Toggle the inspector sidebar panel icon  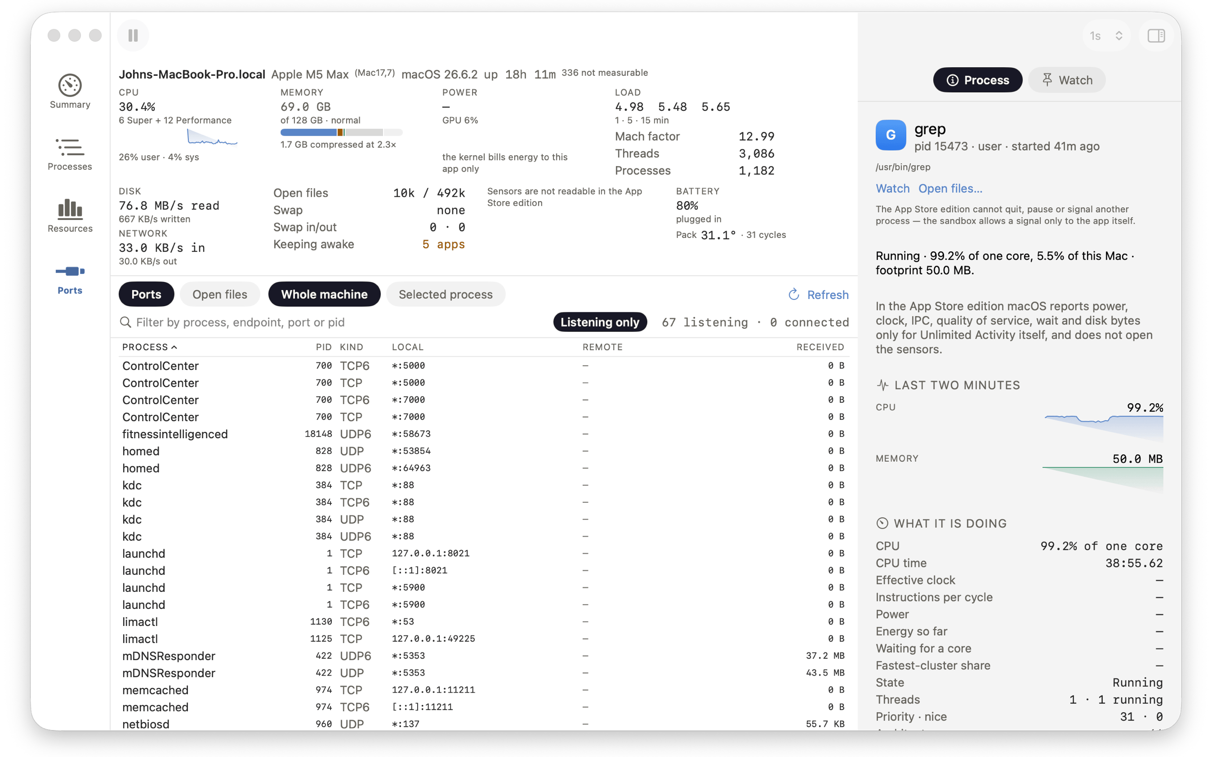1156,35
